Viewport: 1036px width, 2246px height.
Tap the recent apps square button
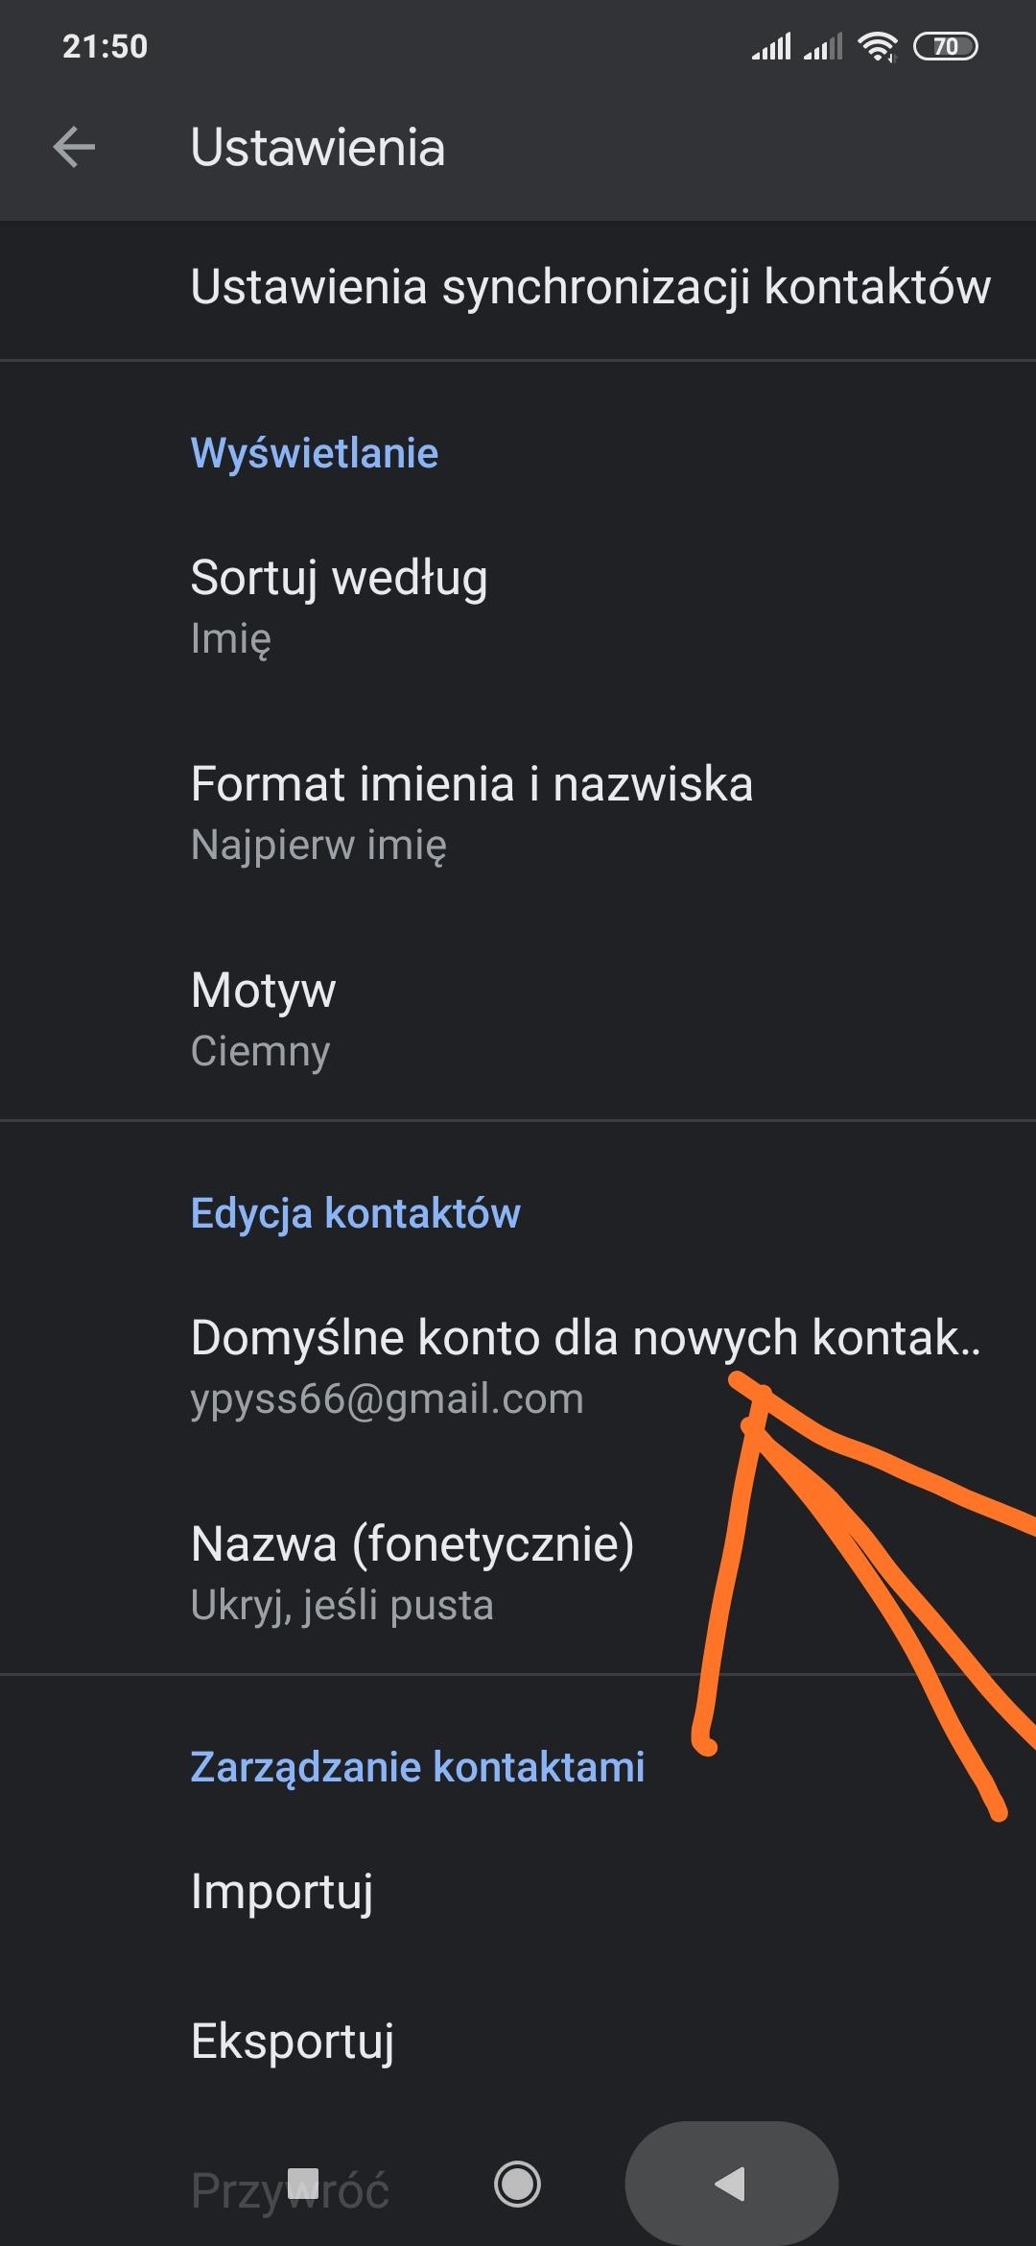click(x=304, y=2184)
